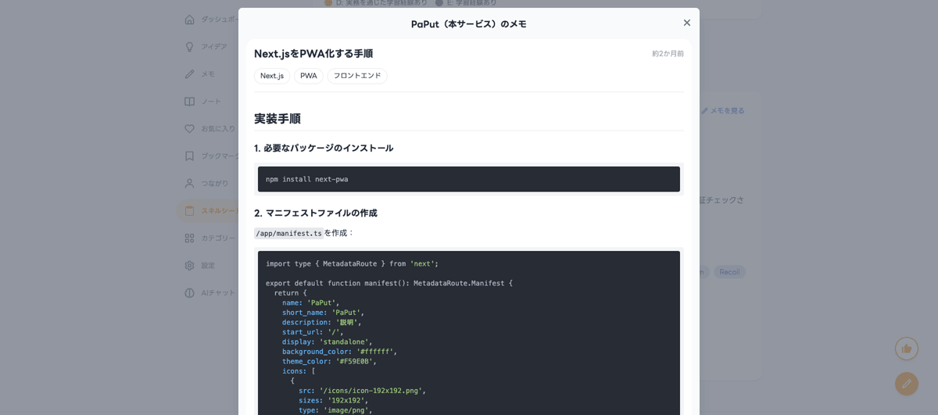Screen dimensions: 938x415
Task: Click the メモ pencil icon in sidebar
Action: (189, 73)
